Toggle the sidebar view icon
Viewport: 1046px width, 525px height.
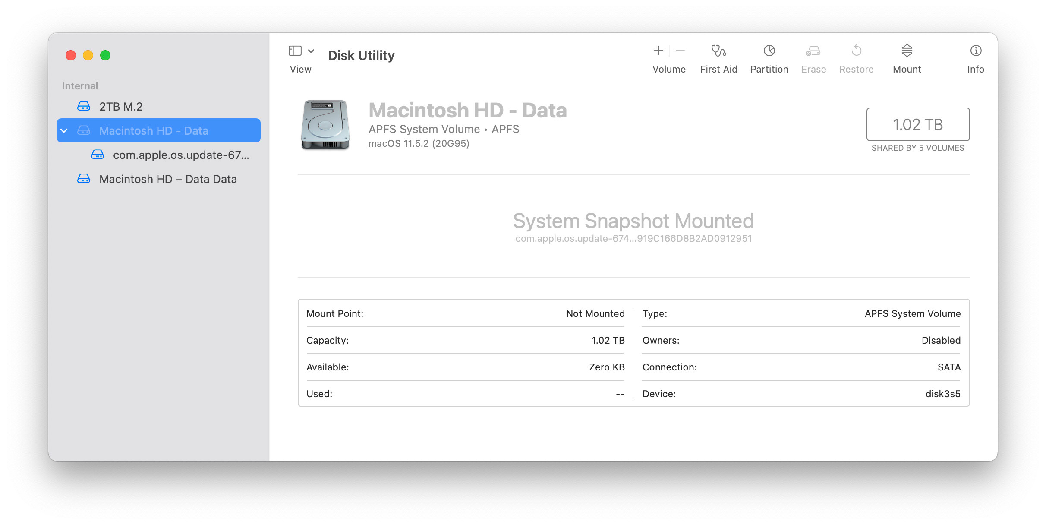[295, 51]
